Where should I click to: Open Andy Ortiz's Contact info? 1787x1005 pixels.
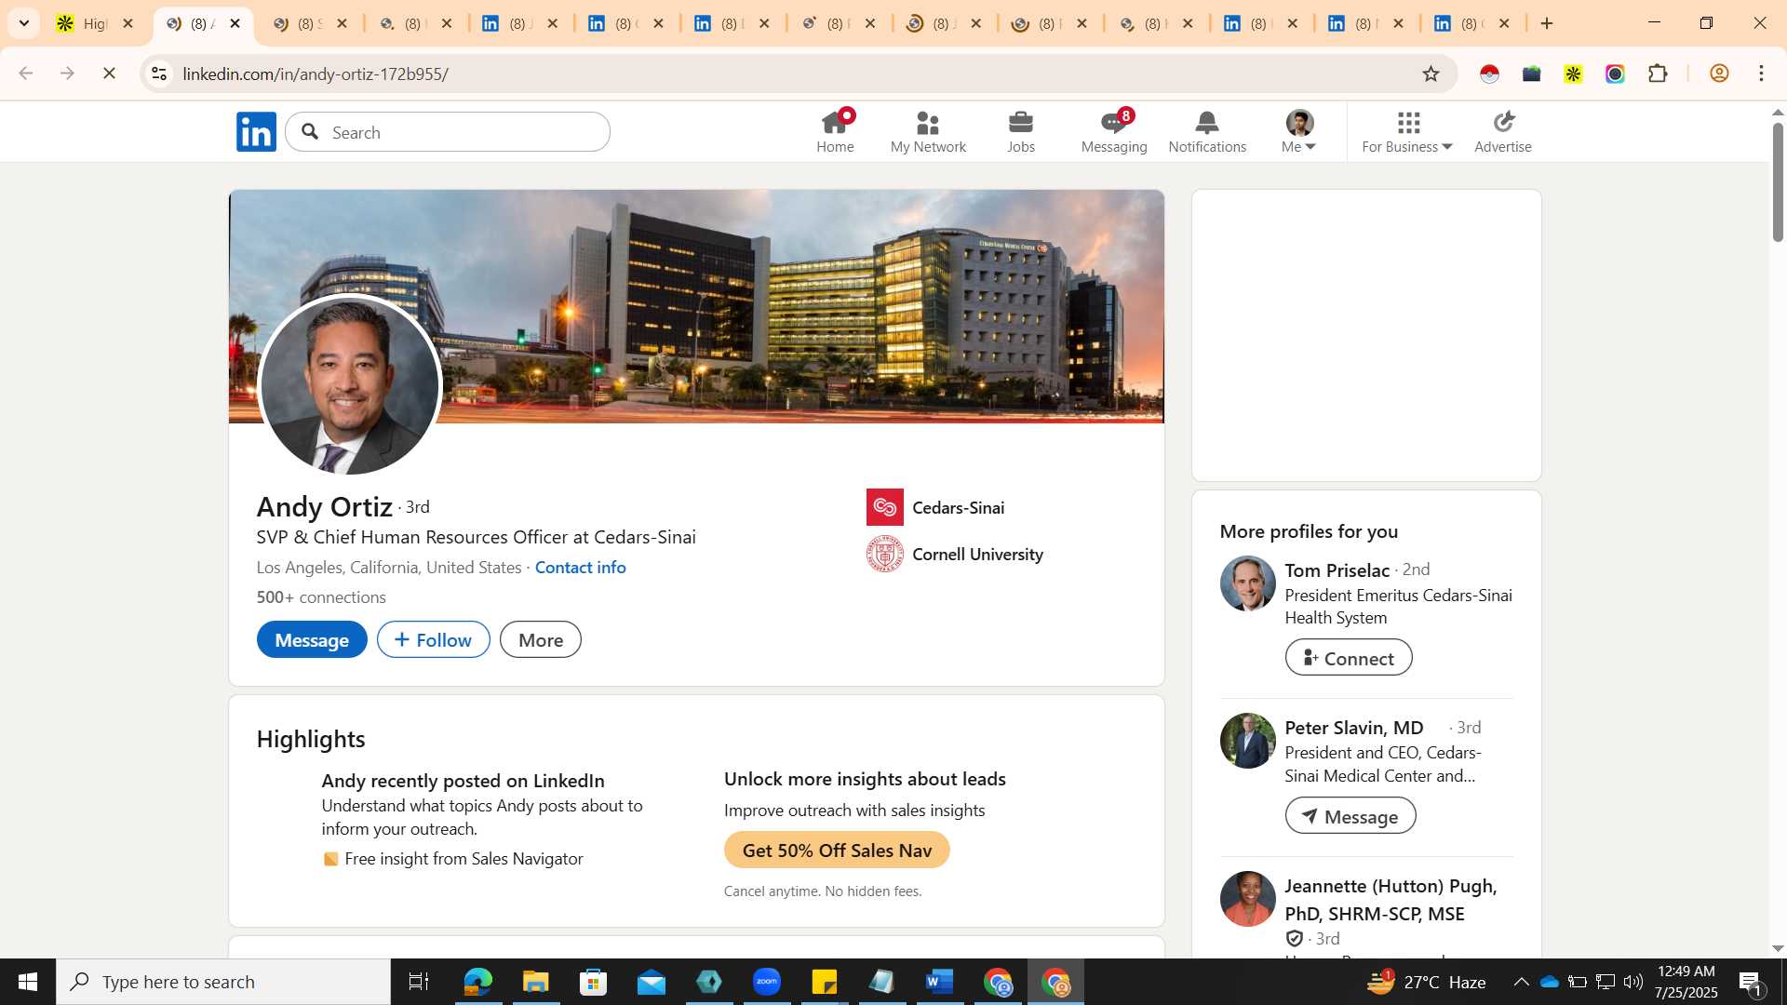[x=580, y=567]
